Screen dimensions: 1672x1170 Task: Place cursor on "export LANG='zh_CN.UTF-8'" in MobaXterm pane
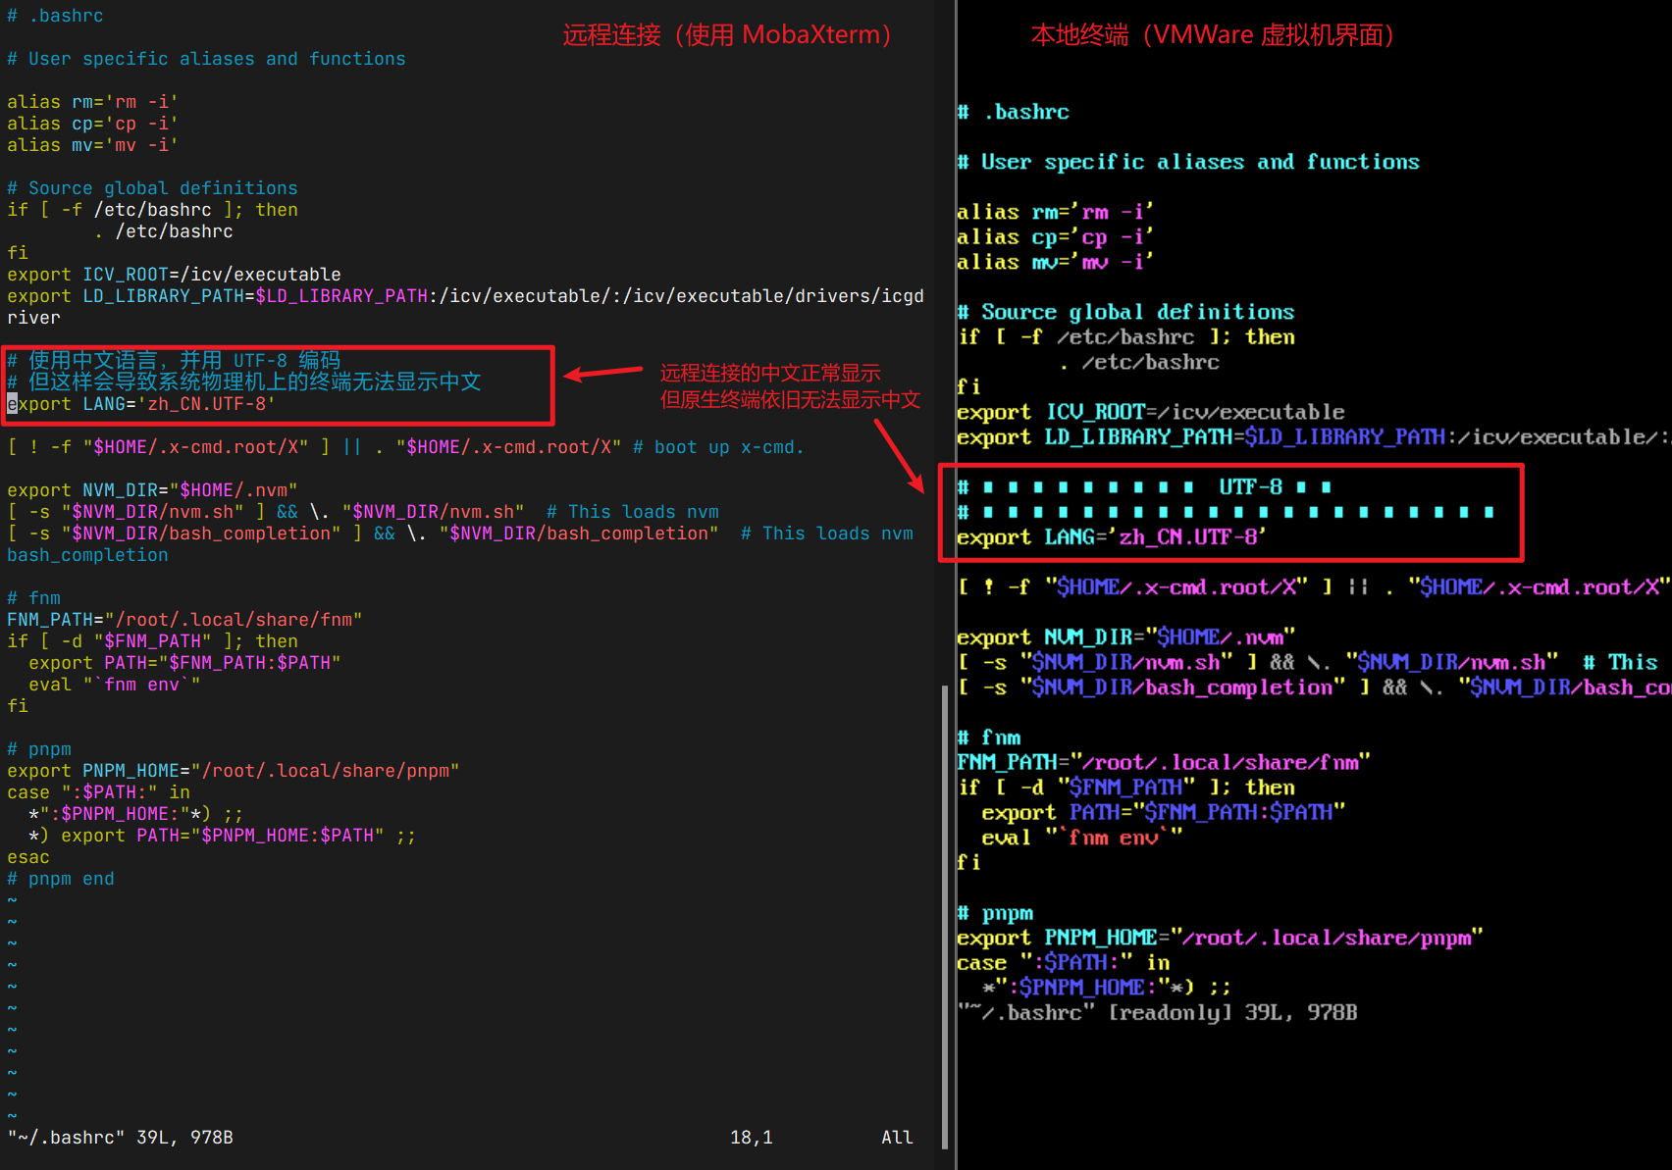[x=141, y=404]
